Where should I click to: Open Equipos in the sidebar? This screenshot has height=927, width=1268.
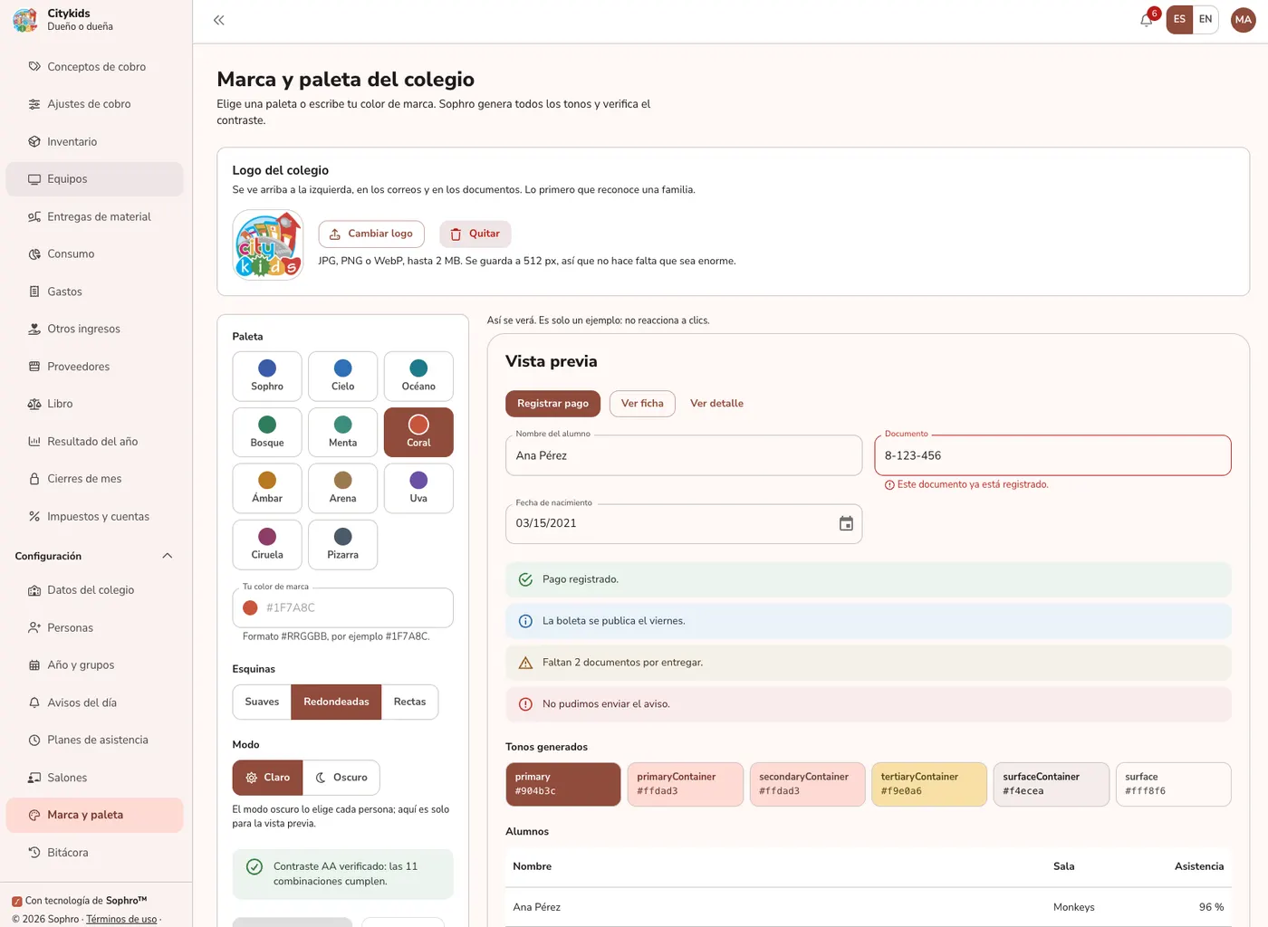point(94,179)
